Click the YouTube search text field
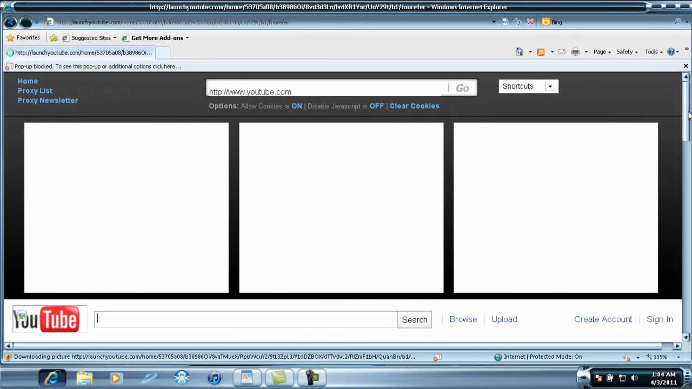Screen dimensions: 692x389 click(x=246, y=319)
